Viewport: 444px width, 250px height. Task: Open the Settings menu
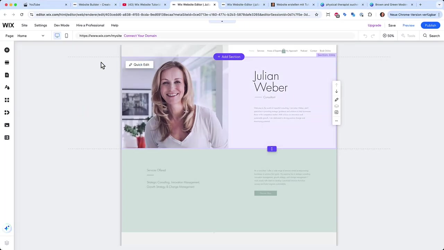(41, 25)
